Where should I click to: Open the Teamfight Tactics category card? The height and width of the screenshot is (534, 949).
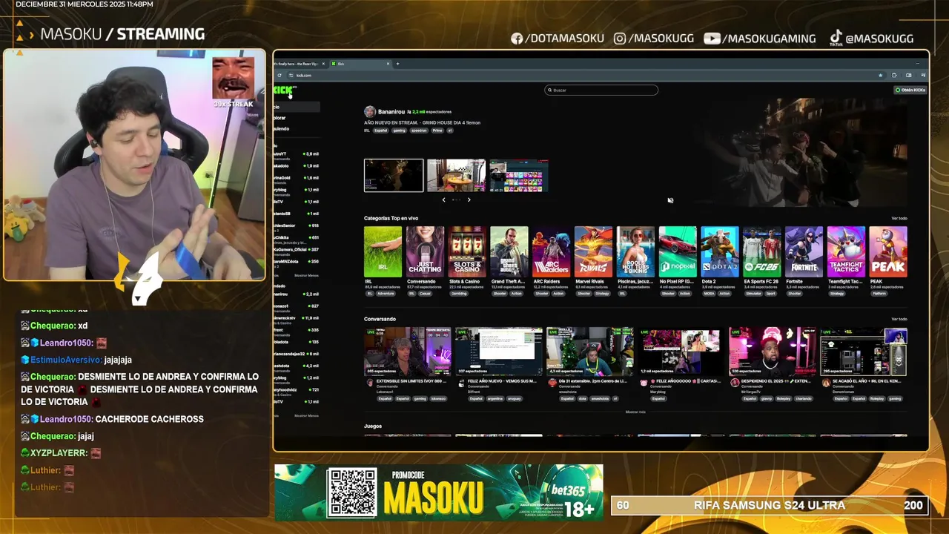(x=846, y=252)
